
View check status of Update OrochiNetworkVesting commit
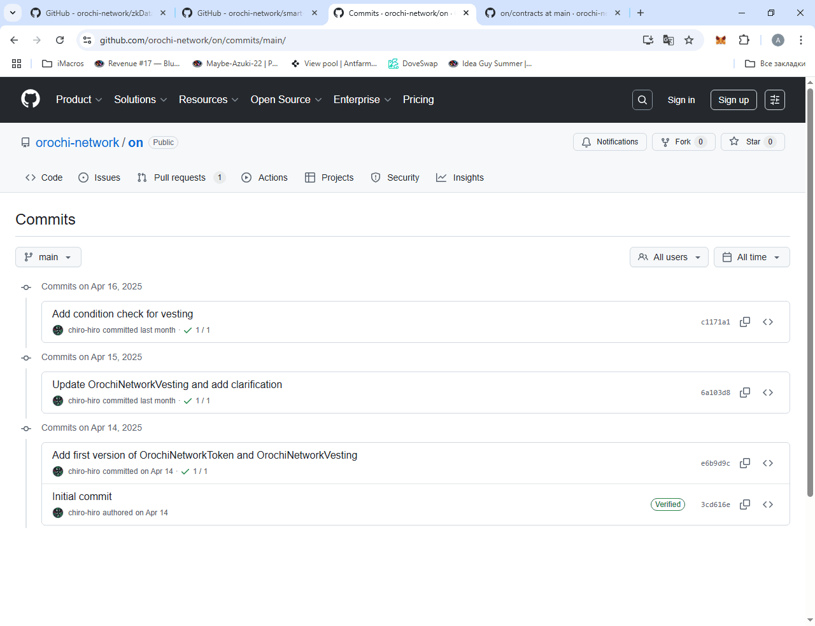[197, 401]
